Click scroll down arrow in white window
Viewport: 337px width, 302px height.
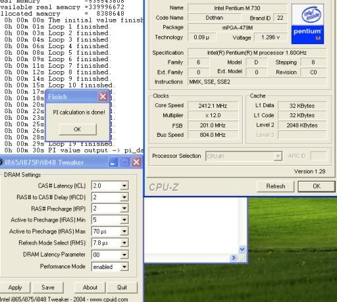pos(242,249)
